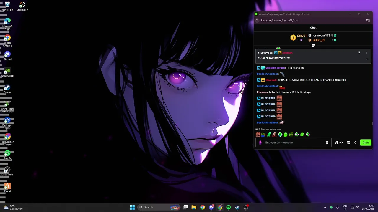Select the Wallpaper Engine desktop icon
378x212 pixels.
(7, 123)
